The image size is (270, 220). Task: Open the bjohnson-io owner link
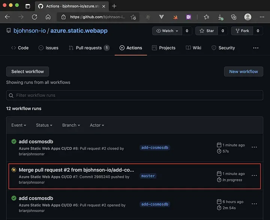[30, 31]
